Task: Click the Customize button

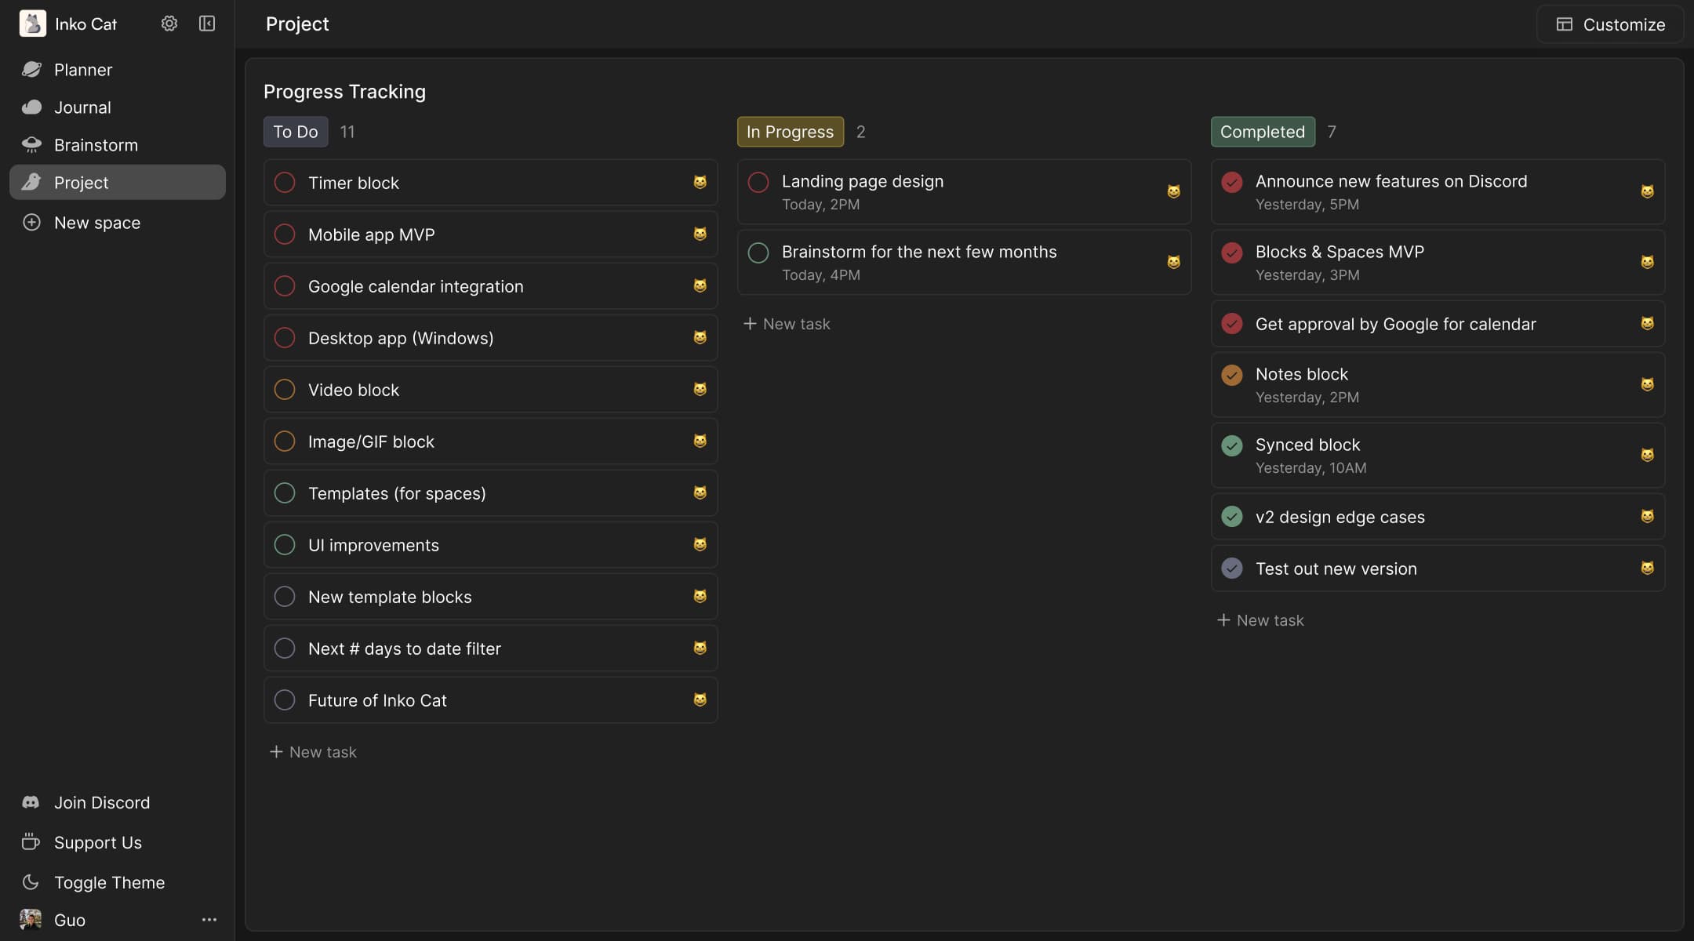Action: click(1610, 24)
